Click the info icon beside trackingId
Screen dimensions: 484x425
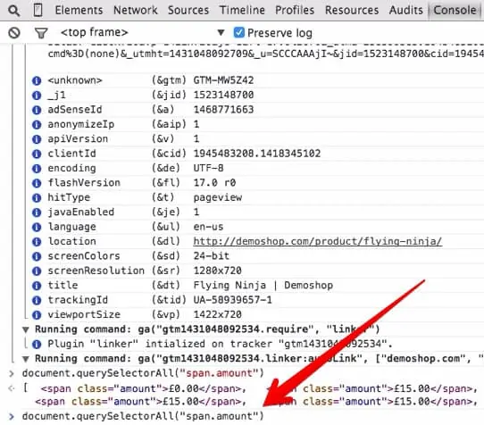(x=37, y=300)
